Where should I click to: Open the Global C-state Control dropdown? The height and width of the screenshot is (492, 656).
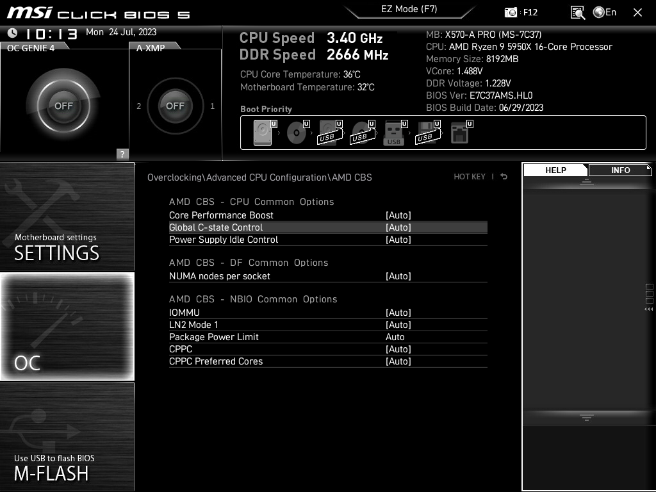point(398,227)
